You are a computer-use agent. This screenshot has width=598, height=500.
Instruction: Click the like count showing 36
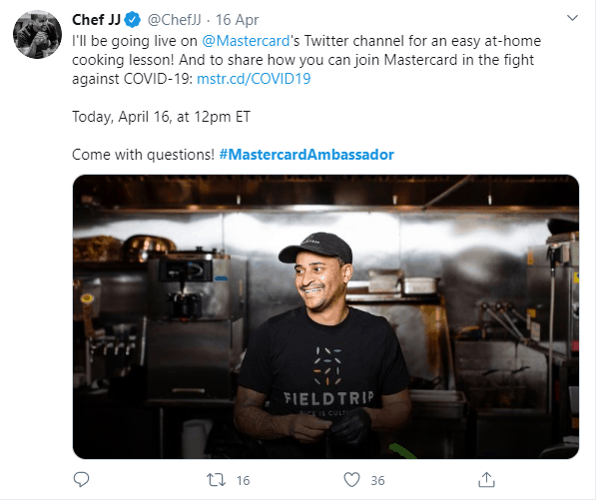(x=377, y=480)
